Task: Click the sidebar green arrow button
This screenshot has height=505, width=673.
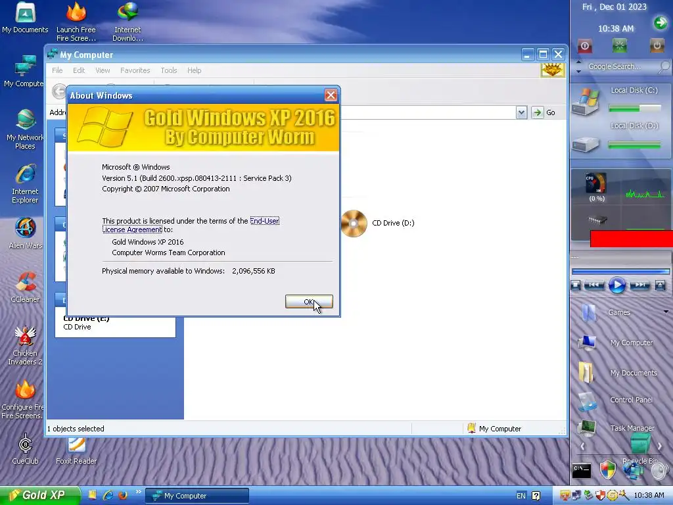Action: point(660,22)
